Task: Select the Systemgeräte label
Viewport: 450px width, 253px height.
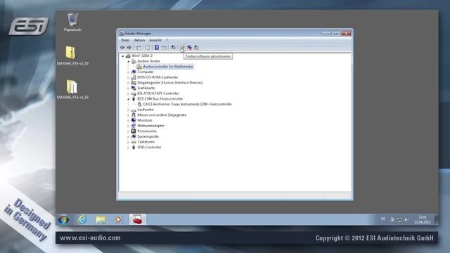Action: (148, 136)
